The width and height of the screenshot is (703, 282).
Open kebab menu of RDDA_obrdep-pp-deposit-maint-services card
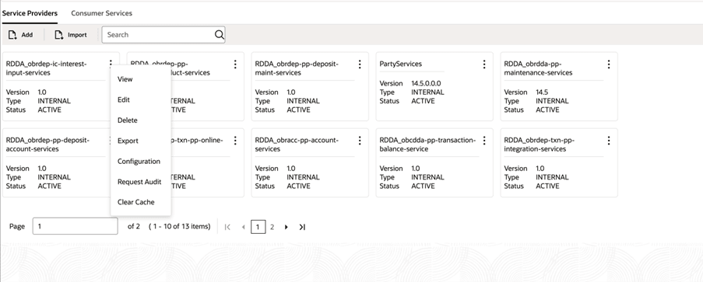(360, 64)
